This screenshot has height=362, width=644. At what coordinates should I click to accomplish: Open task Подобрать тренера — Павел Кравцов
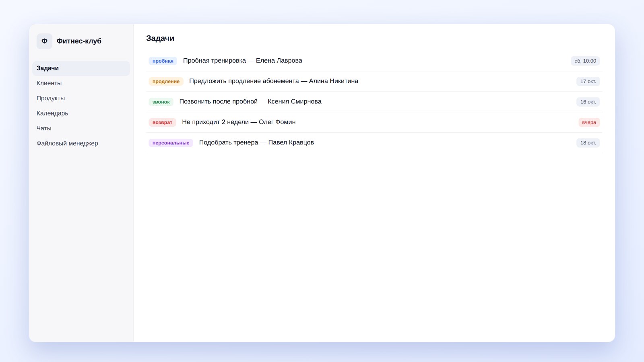(256, 143)
